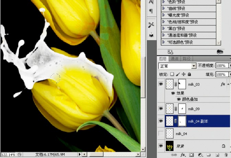Click the fx indicator on milk_03 layer
This screenshot has width=231, height=158.
223,84
